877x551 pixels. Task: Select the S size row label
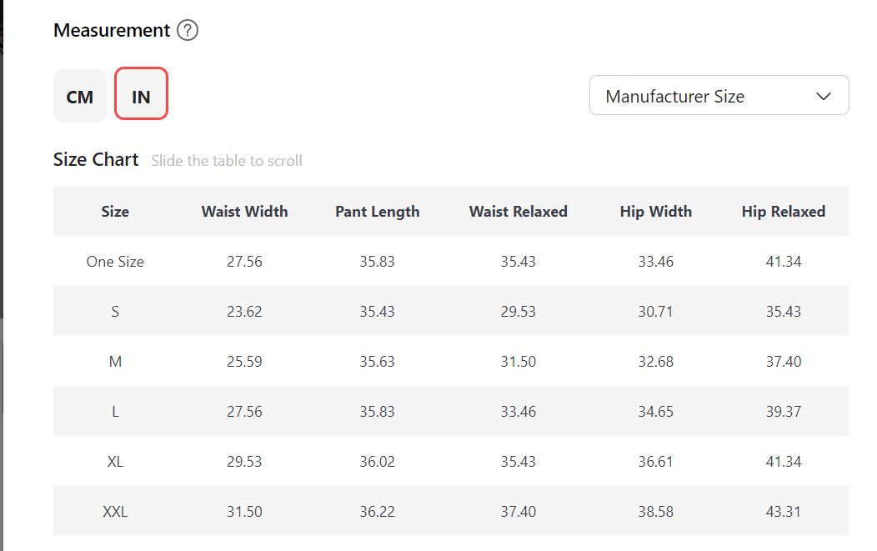(115, 312)
